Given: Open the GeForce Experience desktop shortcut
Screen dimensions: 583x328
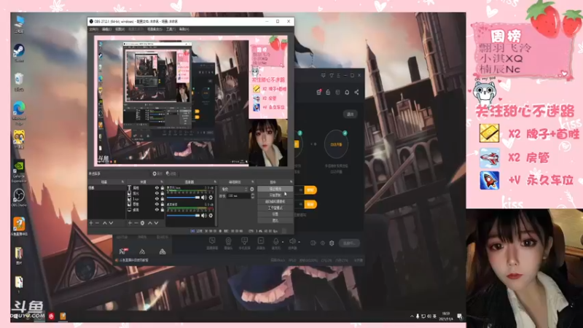Looking at the screenshot, I should click(x=19, y=171).
